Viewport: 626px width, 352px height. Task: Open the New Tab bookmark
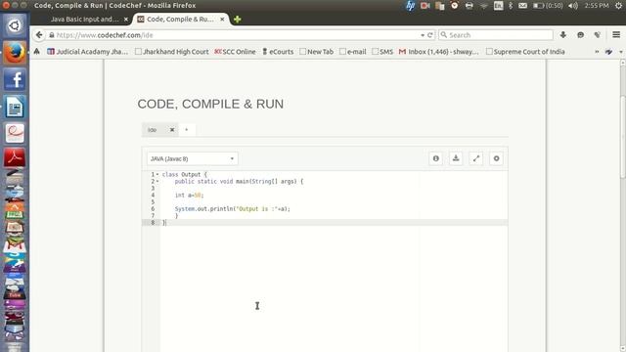tap(317, 52)
